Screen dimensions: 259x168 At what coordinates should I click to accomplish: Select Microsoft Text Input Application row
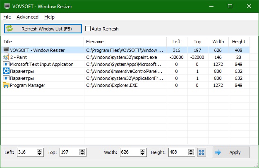pos(125,64)
